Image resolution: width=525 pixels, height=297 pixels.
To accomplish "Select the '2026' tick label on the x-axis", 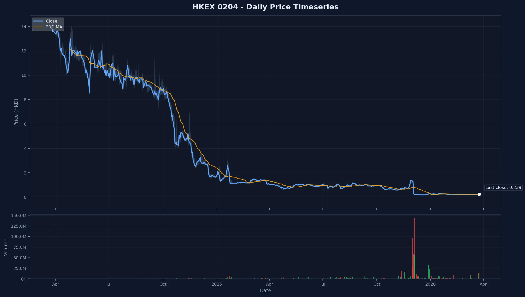I will tap(430, 284).
